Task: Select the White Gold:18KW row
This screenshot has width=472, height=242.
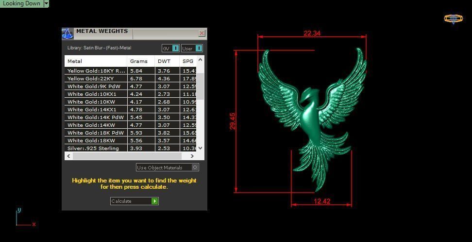Action: [131, 140]
